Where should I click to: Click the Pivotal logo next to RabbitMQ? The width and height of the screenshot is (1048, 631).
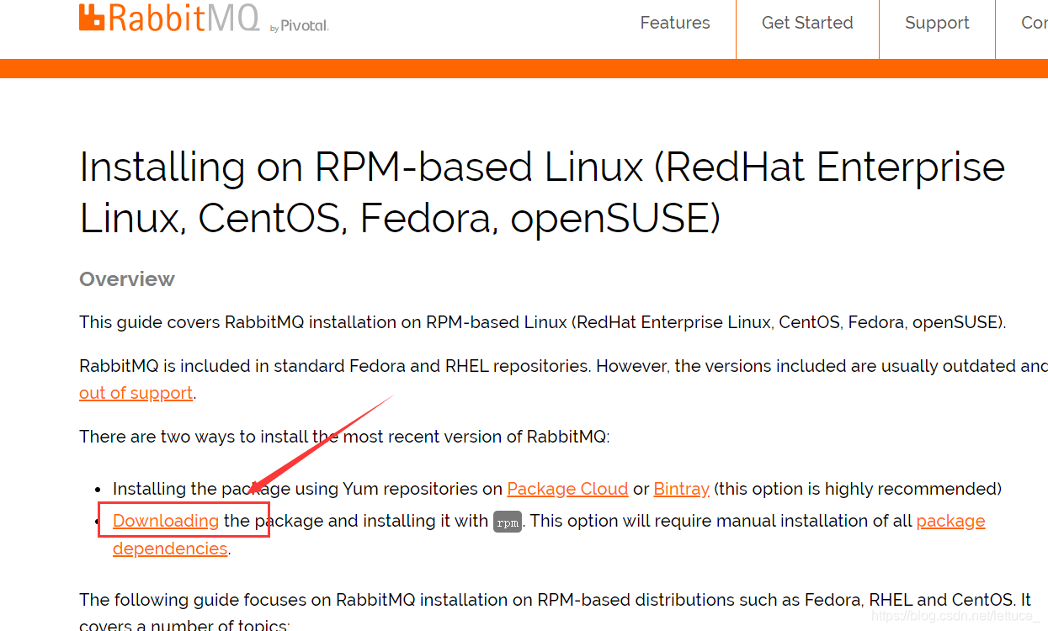(x=300, y=25)
